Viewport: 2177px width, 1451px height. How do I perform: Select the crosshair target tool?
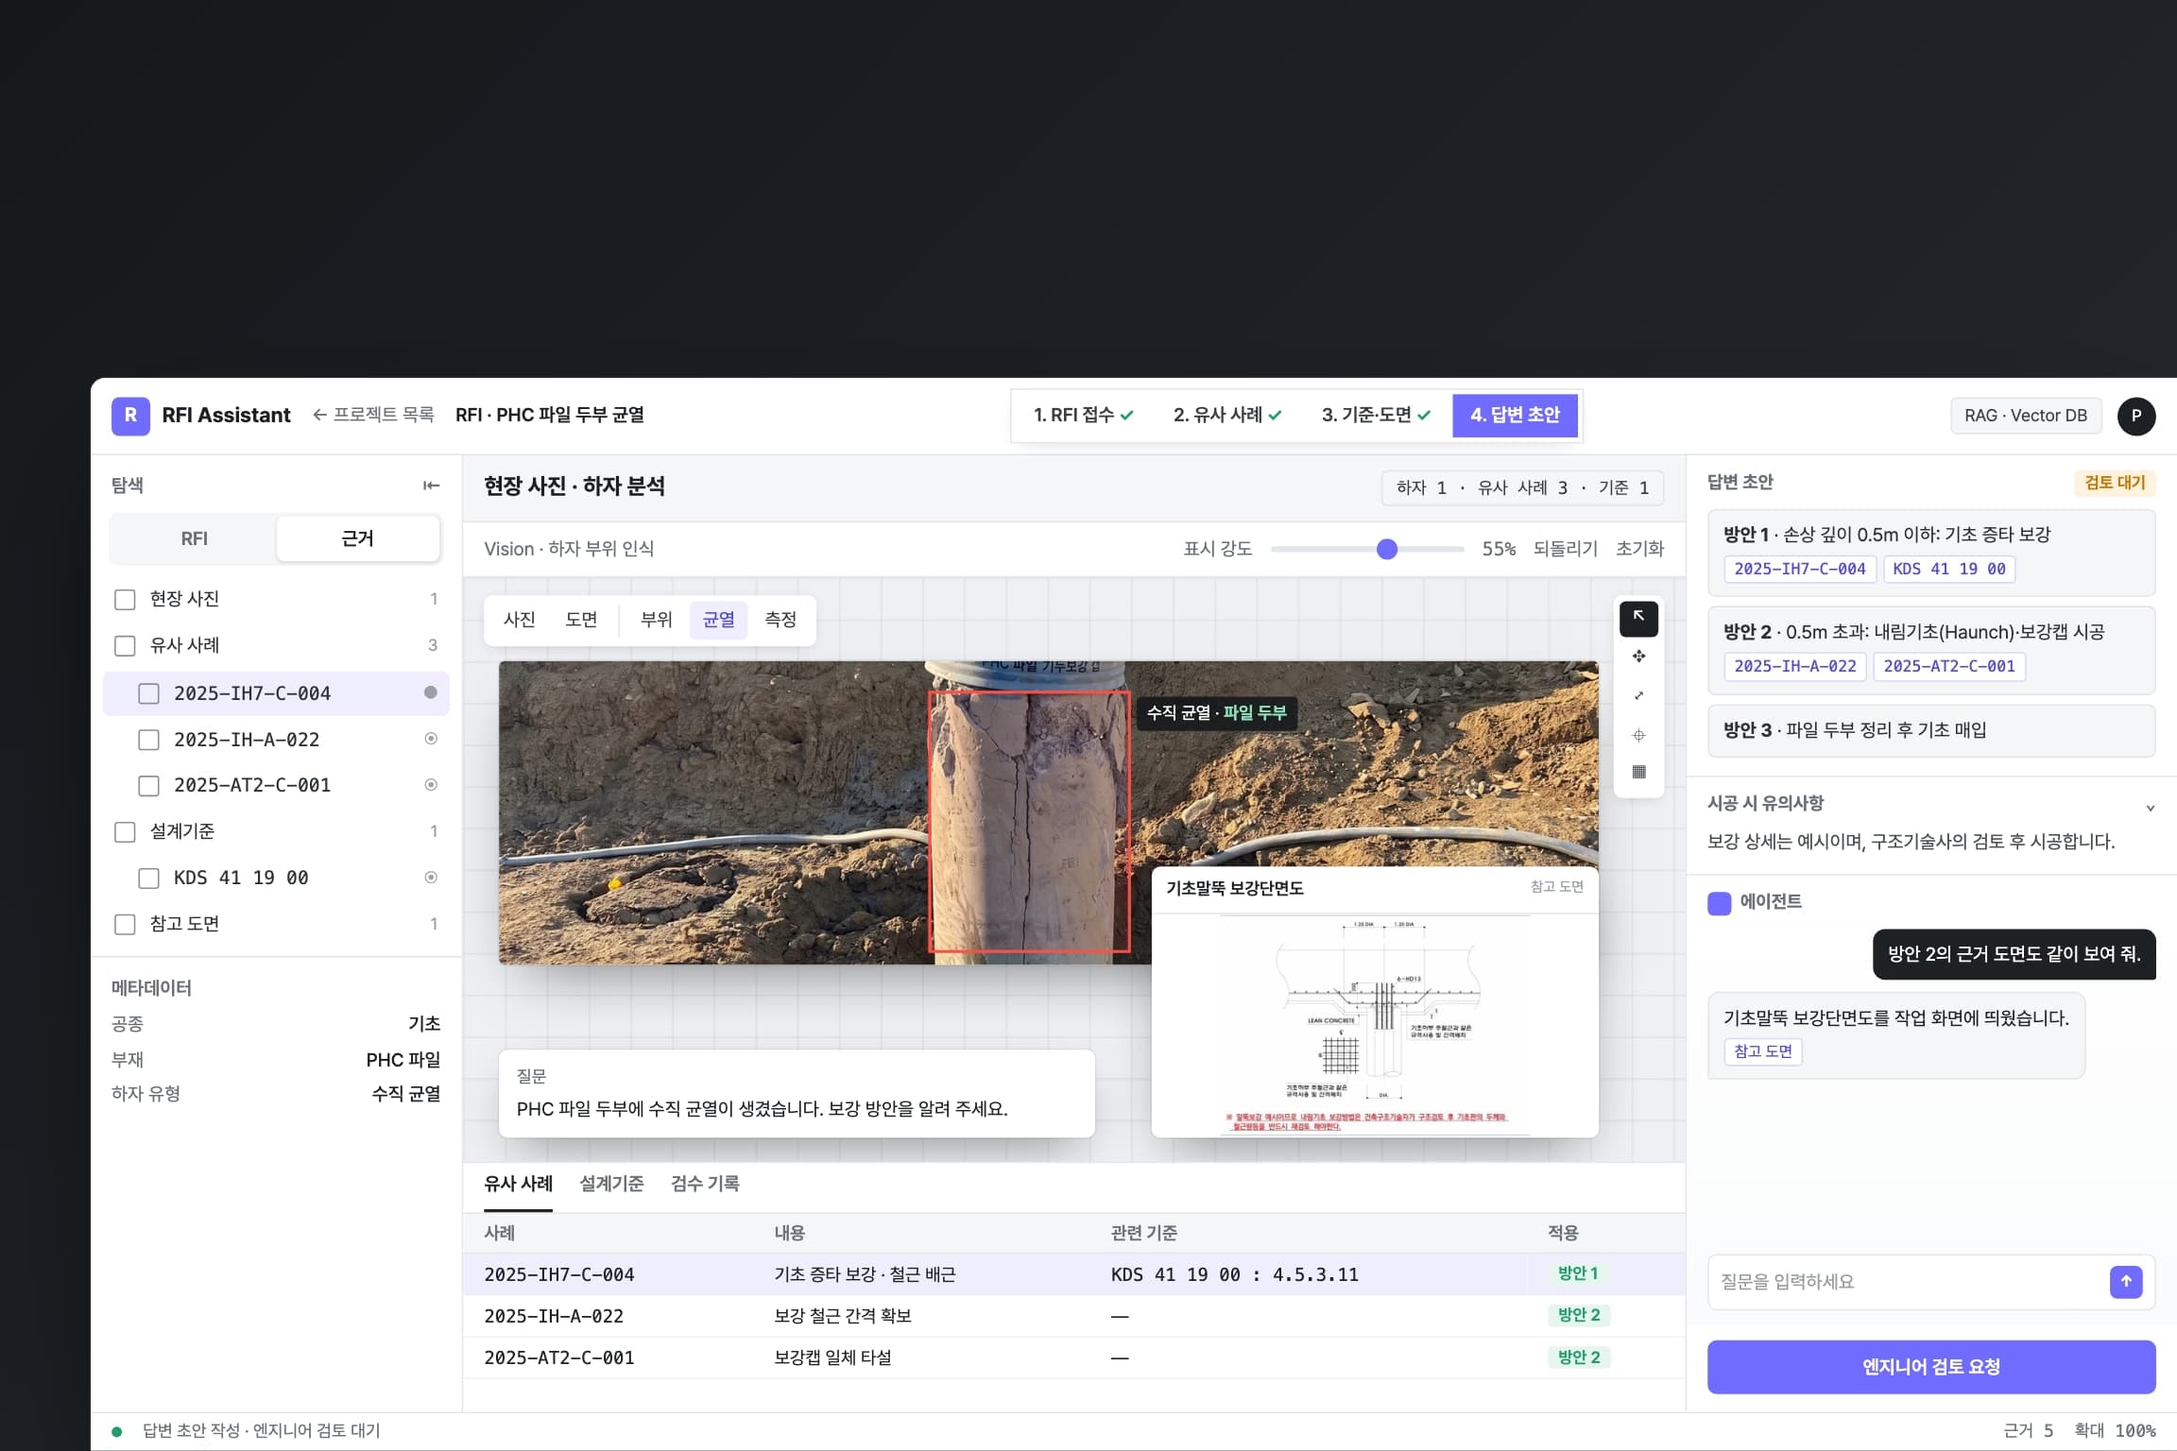pos(1638,735)
